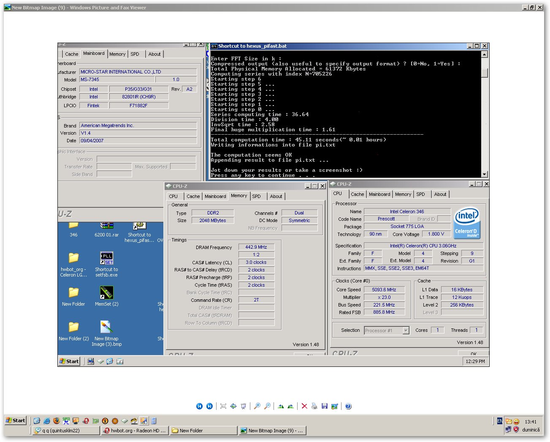550x442 pixels.
Task: Open Mainboard tab in the Celeron 346 CPU-Z window
Action: pos(379,194)
